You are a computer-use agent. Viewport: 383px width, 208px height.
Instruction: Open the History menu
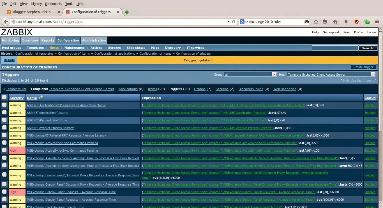(36, 4)
